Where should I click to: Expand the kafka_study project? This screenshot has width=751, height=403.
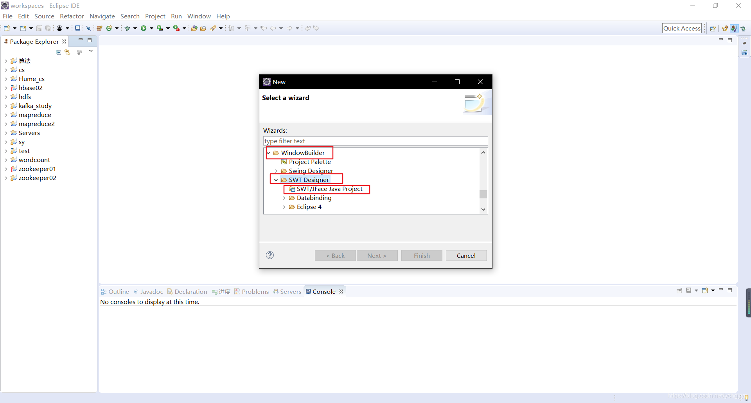[5, 106]
